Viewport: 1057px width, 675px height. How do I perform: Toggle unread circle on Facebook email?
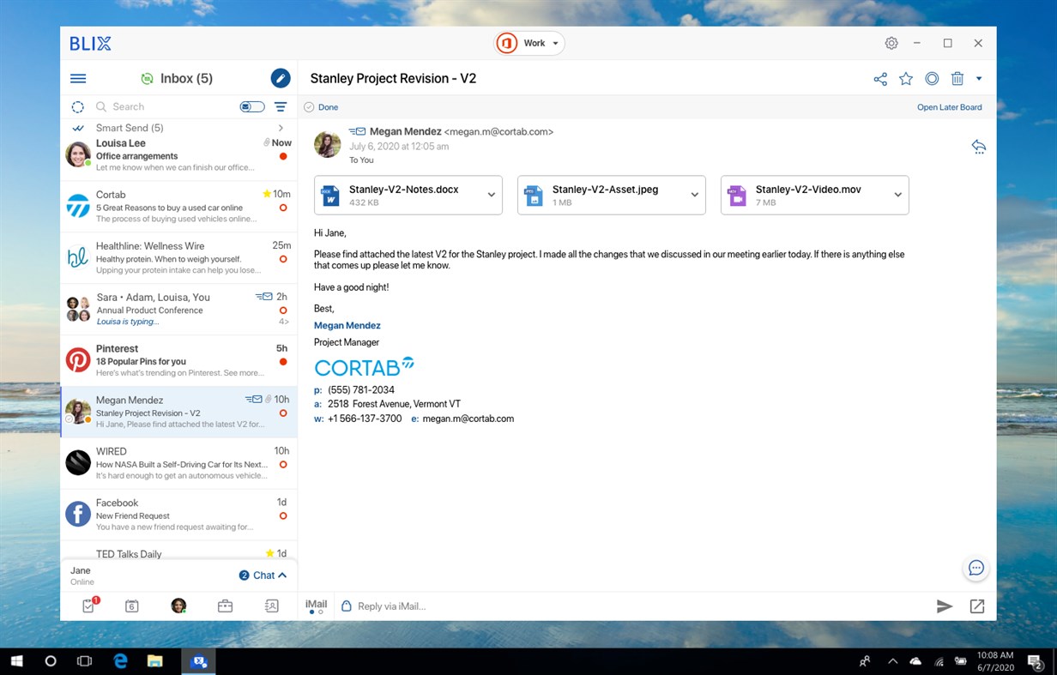pos(283,516)
